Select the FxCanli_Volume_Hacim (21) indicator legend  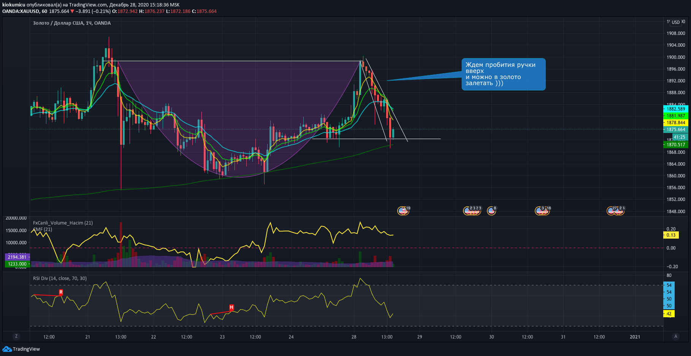coord(63,223)
